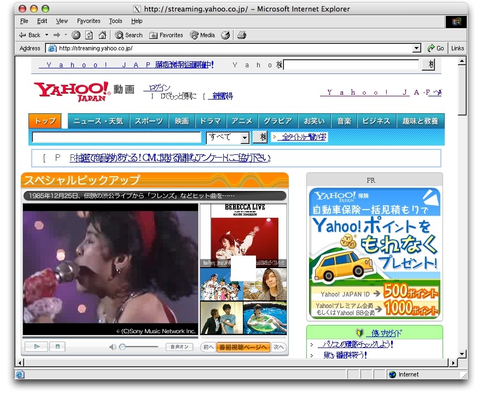Open the Search pane in toolbar
This screenshot has width=483, height=394.
(x=129, y=35)
